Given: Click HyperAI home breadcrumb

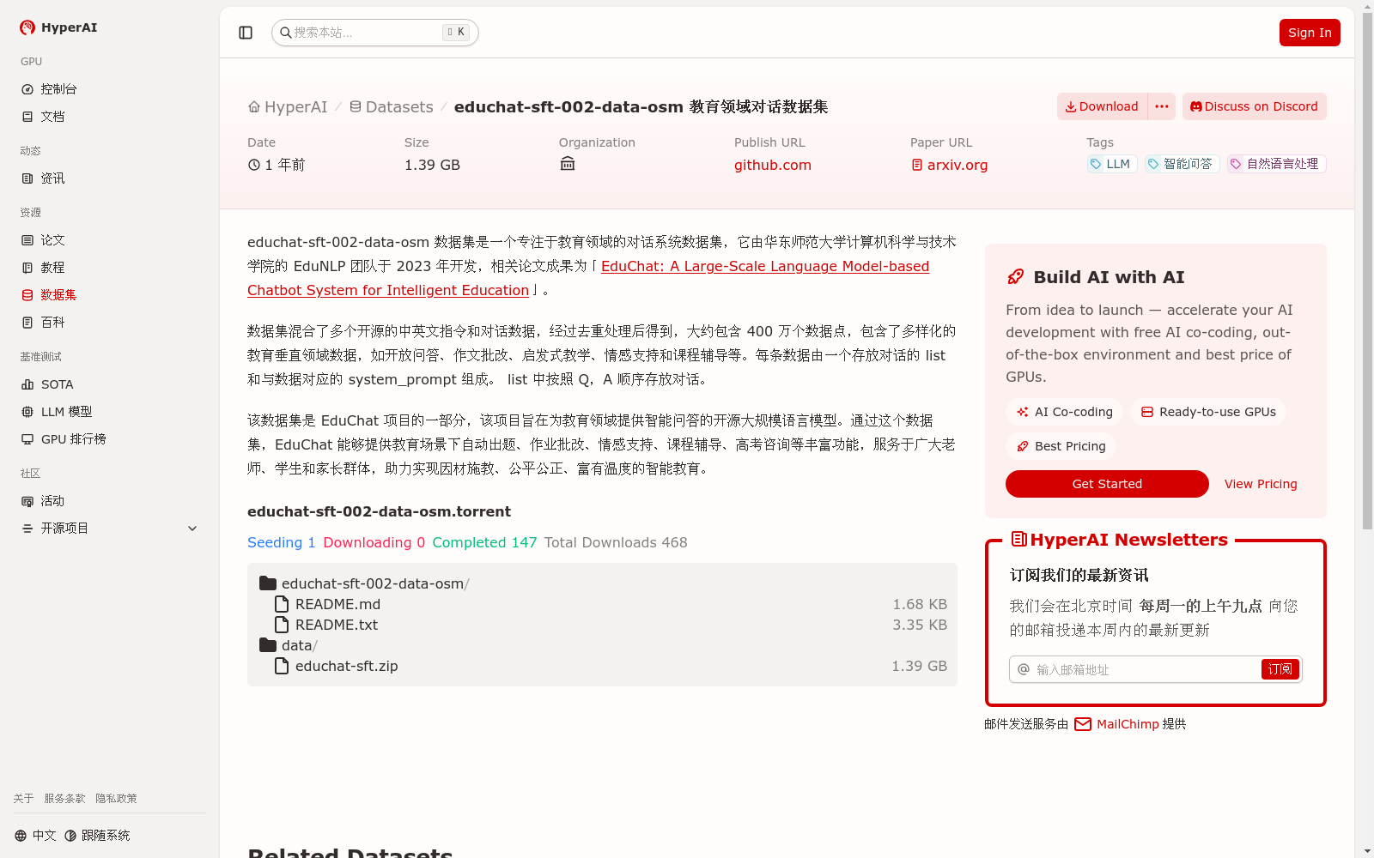Looking at the screenshot, I should pos(288,107).
